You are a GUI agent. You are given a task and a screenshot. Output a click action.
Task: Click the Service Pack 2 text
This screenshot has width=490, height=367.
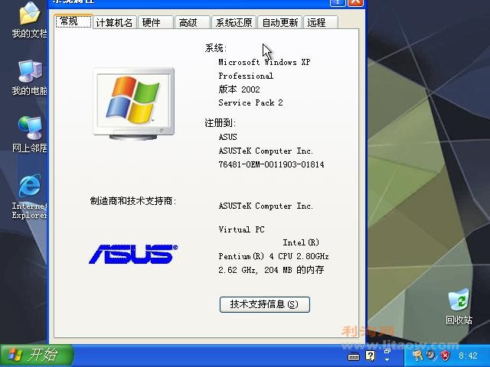pyautogui.click(x=250, y=102)
